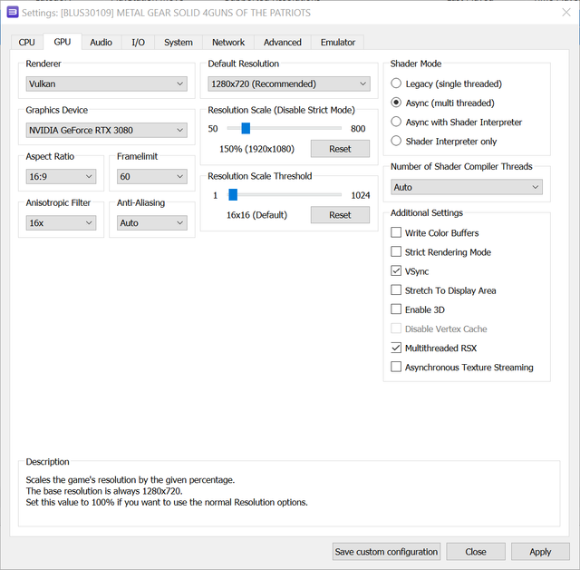The width and height of the screenshot is (580, 570).
Task: Expand Number of Shader Compiler Threads dropdown
Action: tap(467, 187)
